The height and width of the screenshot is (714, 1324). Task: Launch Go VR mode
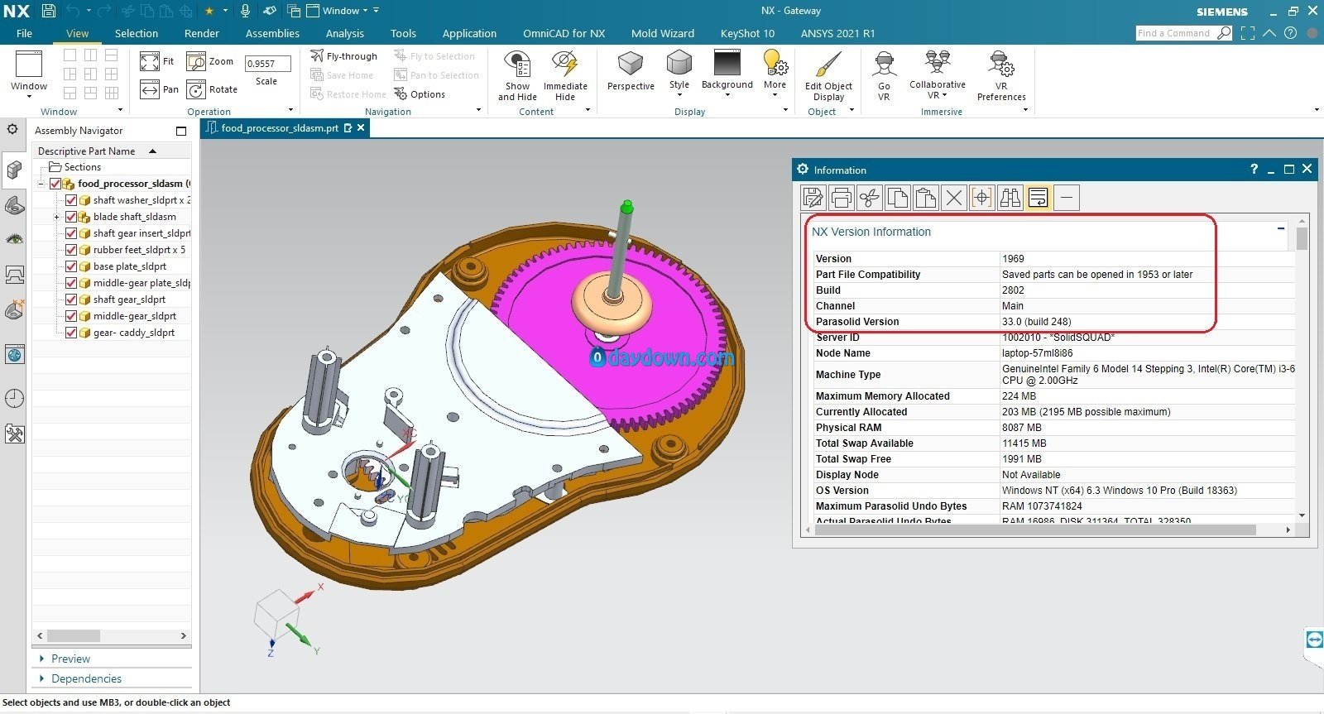click(x=884, y=76)
